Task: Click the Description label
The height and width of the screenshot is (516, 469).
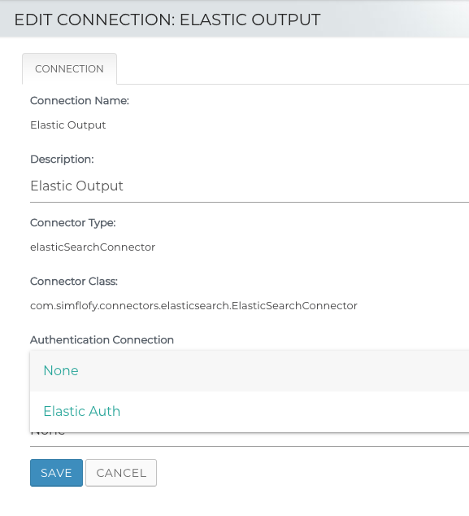Action: 62,160
